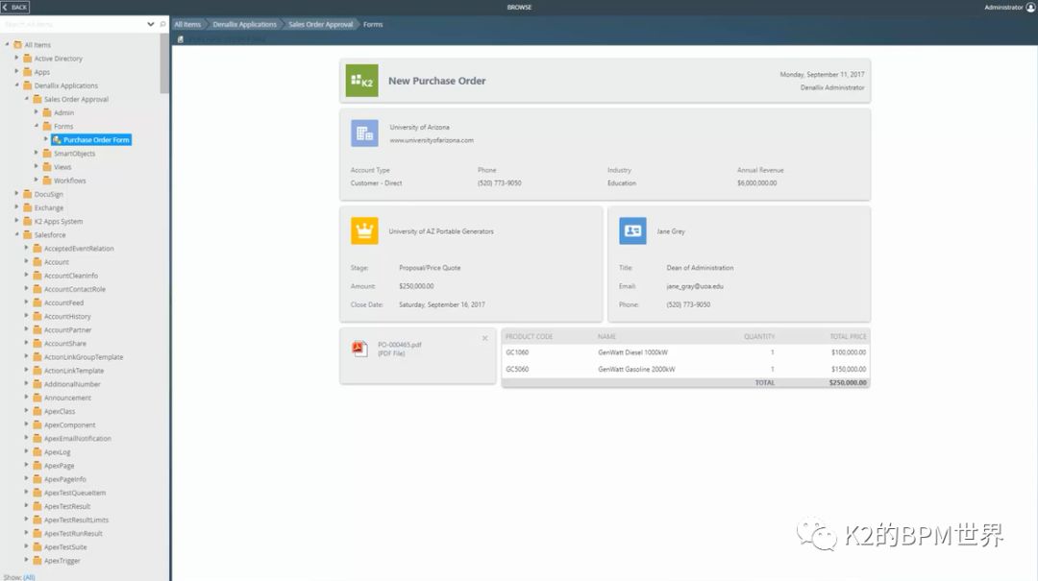Click the Exchange folder icon
This screenshot has height=581, width=1038.
click(27, 207)
